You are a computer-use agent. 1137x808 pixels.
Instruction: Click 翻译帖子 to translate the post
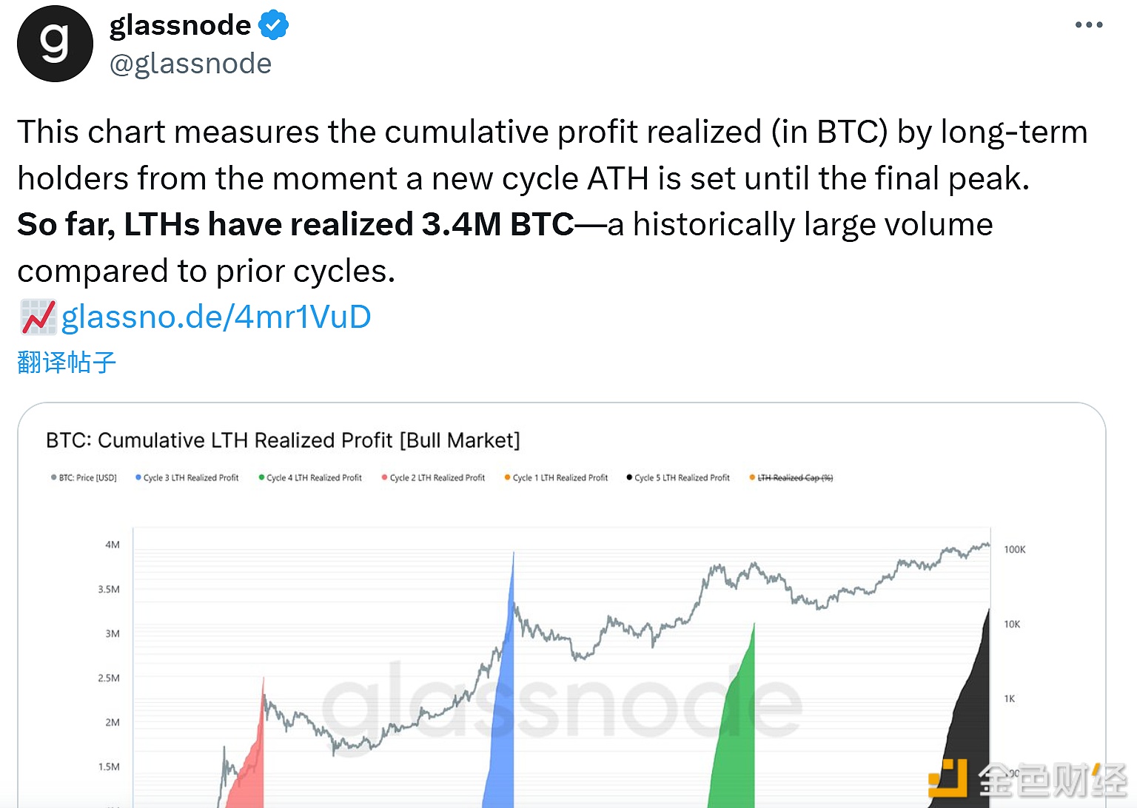[x=67, y=363]
